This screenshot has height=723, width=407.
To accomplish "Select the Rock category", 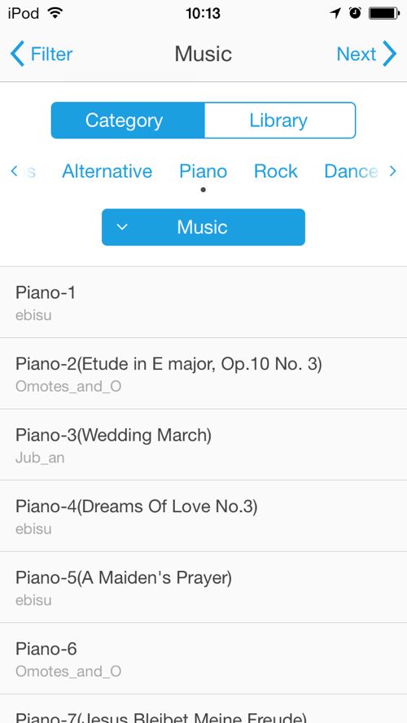I will (x=276, y=172).
